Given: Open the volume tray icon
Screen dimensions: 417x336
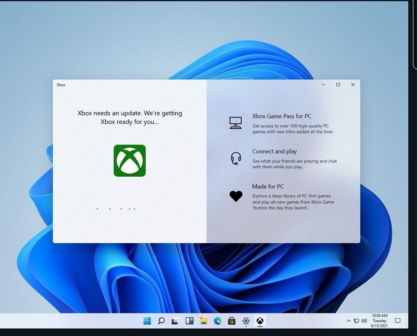Looking at the screenshot, I should tap(364, 321).
